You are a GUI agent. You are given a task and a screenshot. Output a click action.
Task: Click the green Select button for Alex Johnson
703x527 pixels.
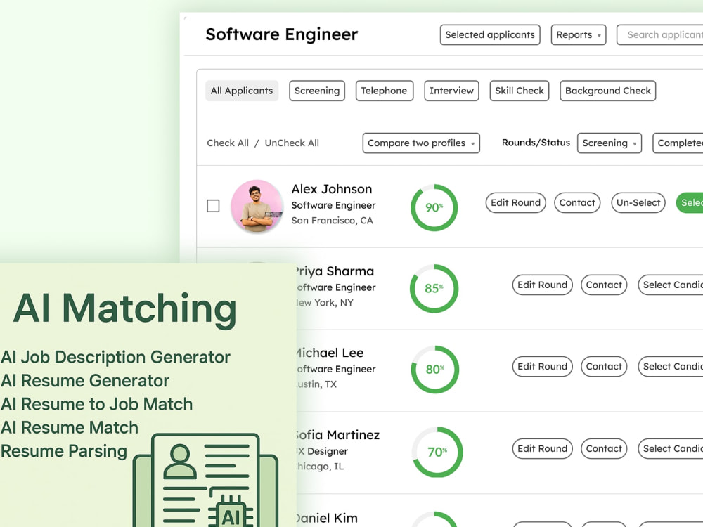click(690, 202)
